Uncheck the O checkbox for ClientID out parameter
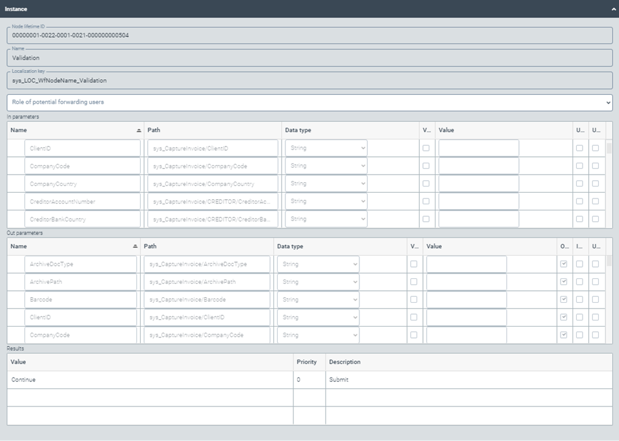Viewport: 619px width, 441px height. coord(563,317)
